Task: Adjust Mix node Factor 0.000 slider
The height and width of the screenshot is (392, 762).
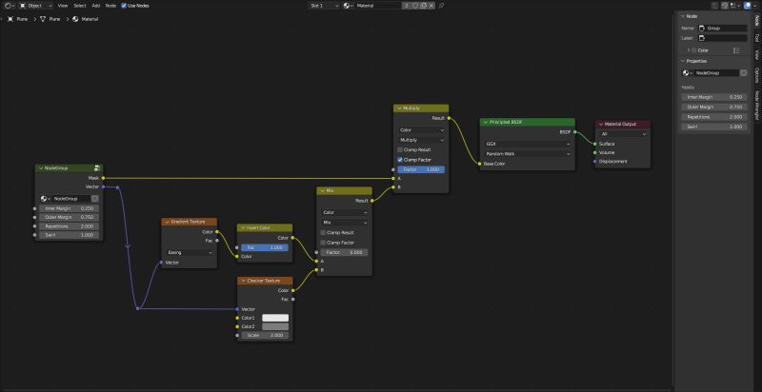Action: 344,253
